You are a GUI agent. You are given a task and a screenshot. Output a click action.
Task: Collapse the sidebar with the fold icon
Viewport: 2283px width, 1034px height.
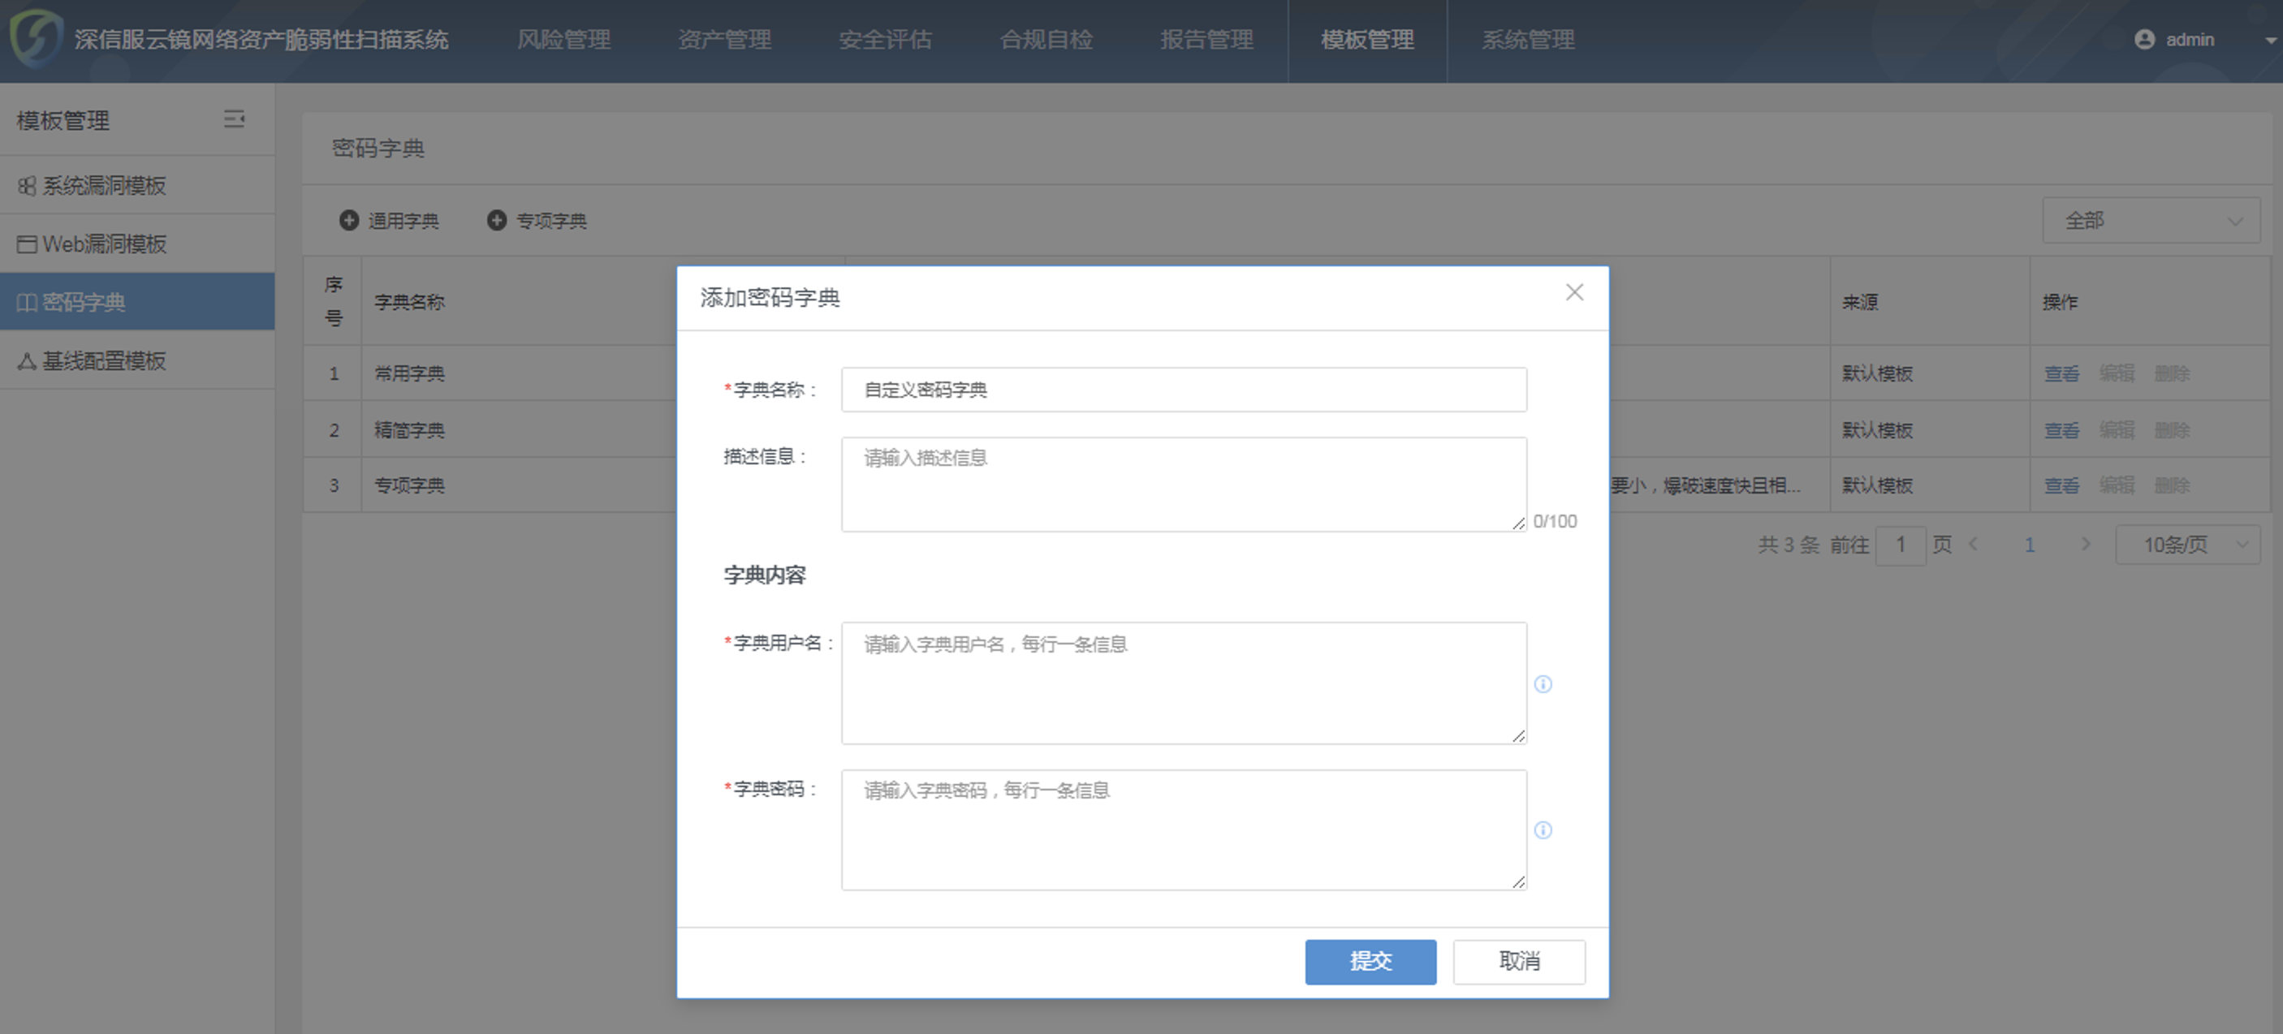coord(234,118)
